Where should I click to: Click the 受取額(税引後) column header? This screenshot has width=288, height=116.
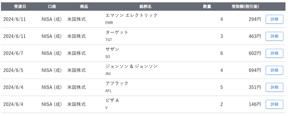[241, 6]
